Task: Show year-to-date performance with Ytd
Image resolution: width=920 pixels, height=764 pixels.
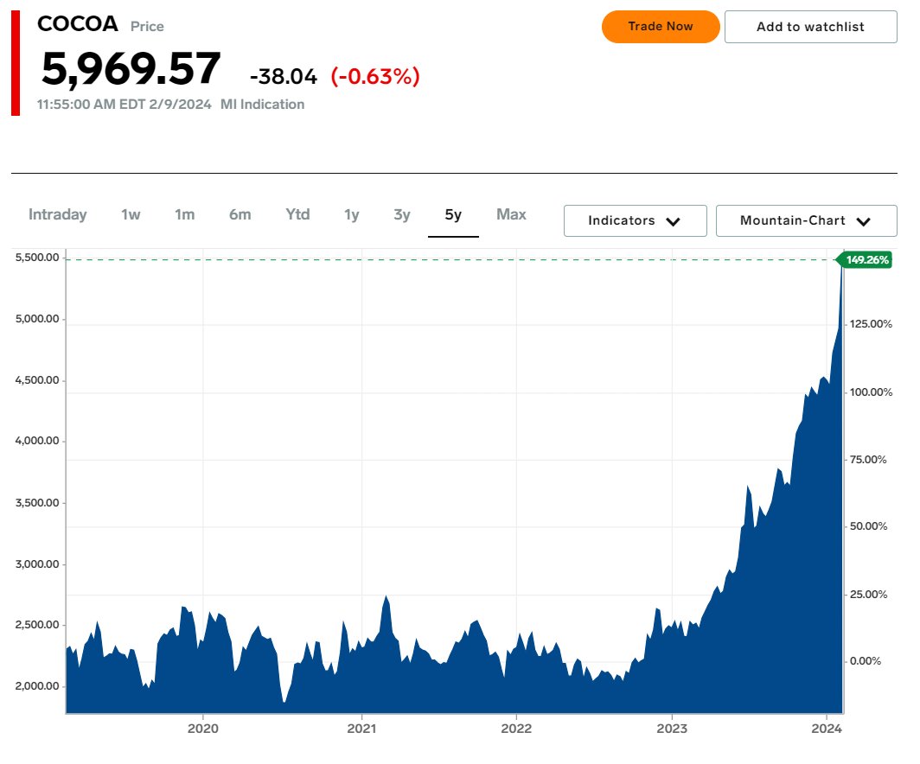Action: coord(297,214)
